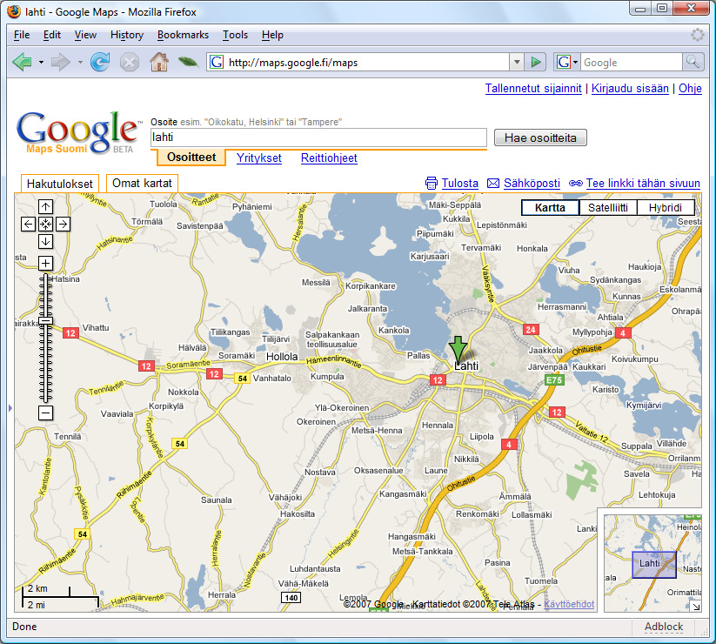Screen dimensions: 716x644
Task: Pan the map right with the arrow
Action: pyautogui.click(x=63, y=224)
